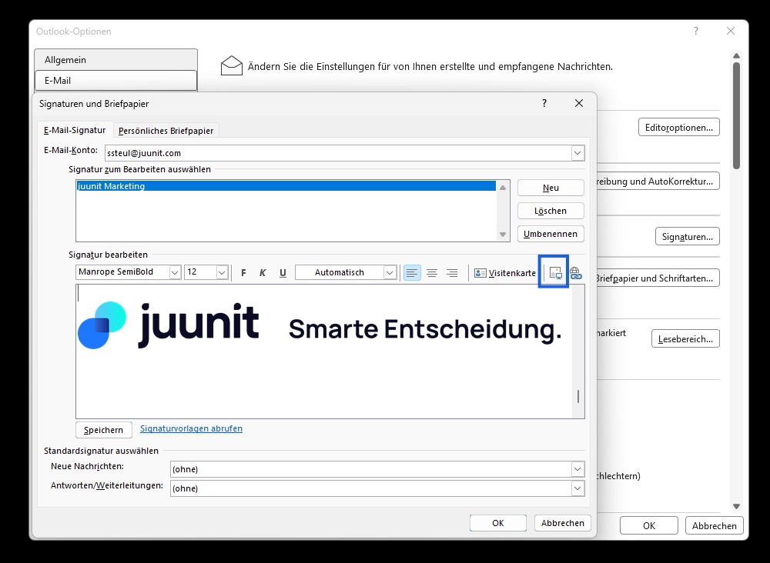
Task: Click the Neu signature button
Action: coord(551,188)
